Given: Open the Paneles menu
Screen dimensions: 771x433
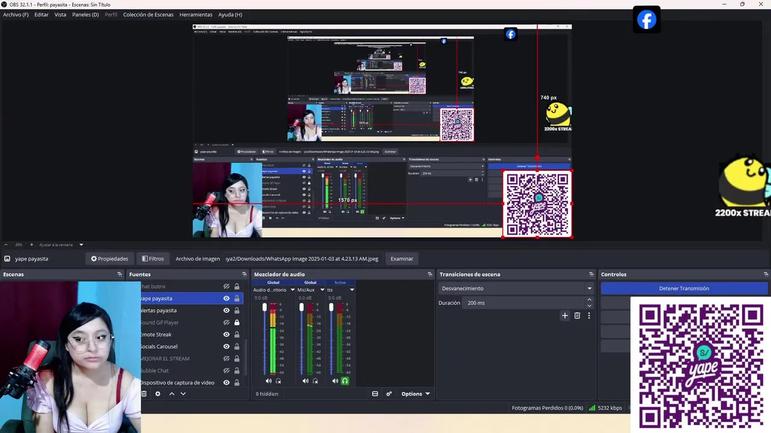Looking at the screenshot, I should [85, 14].
